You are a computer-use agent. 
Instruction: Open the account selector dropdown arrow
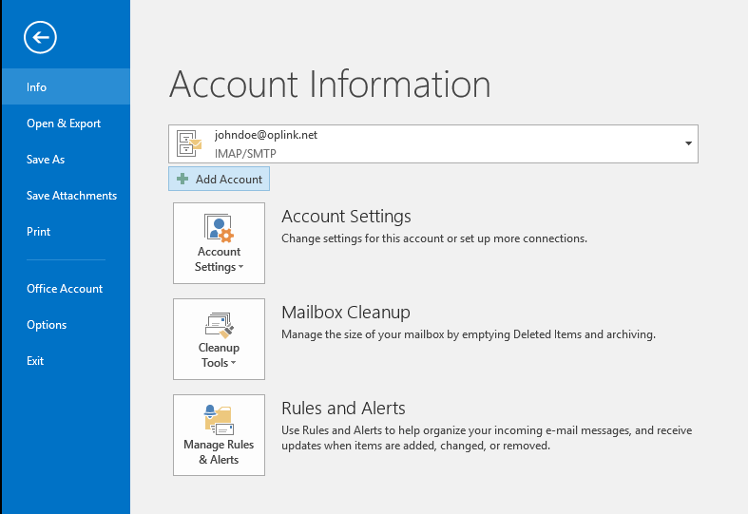(688, 143)
